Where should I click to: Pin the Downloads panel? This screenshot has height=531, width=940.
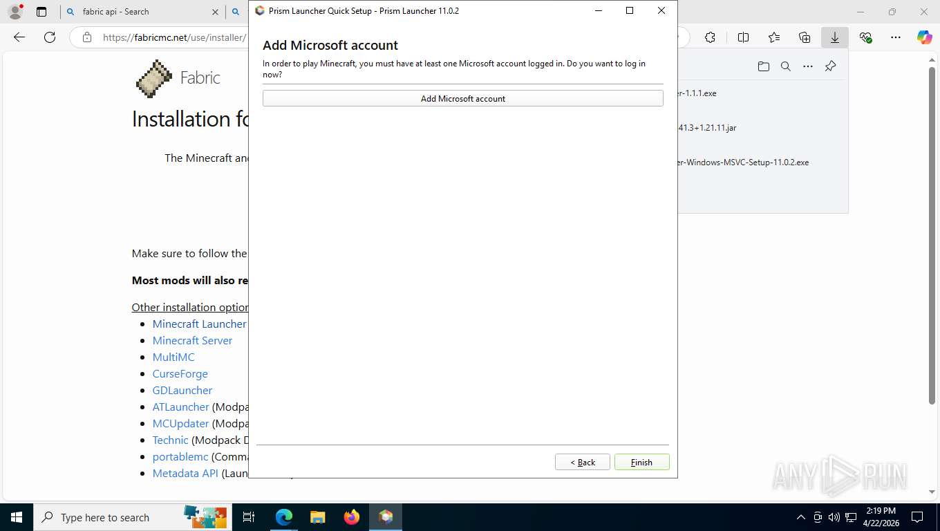(830, 66)
